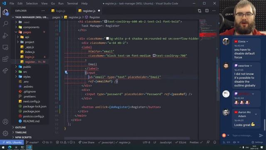Open Explorer panel more actions ellipsis

(43, 11)
